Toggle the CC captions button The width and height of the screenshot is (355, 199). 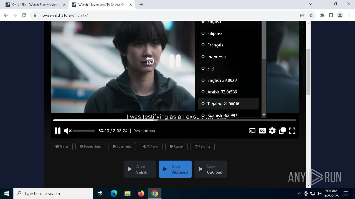[262, 131]
